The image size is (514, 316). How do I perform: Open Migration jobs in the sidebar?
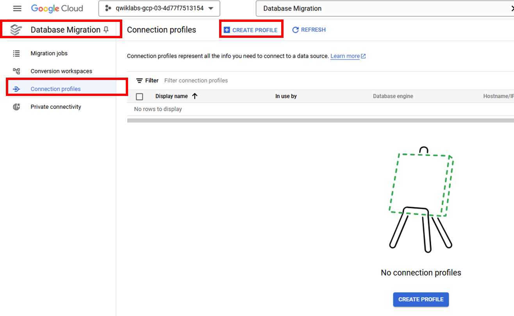point(49,53)
